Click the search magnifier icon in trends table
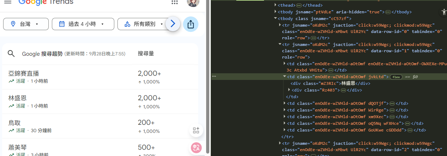Viewport: 447px width, 156px height. point(11,54)
